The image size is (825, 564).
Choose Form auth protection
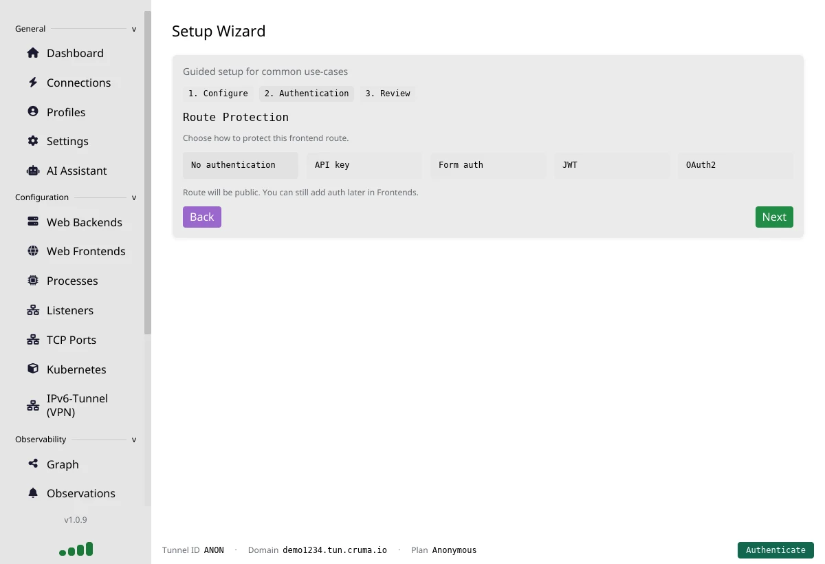[x=488, y=165]
